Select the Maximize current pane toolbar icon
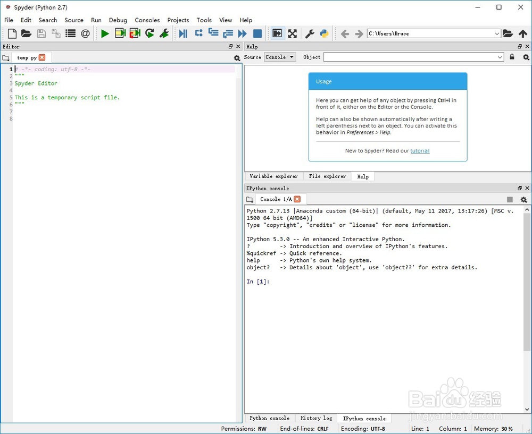The width and height of the screenshot is (532, 434). [x=277, y=33]
